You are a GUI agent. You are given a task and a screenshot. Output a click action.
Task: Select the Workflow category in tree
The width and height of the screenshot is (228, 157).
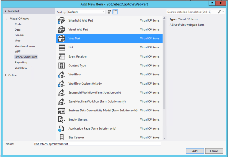point(21,68)
